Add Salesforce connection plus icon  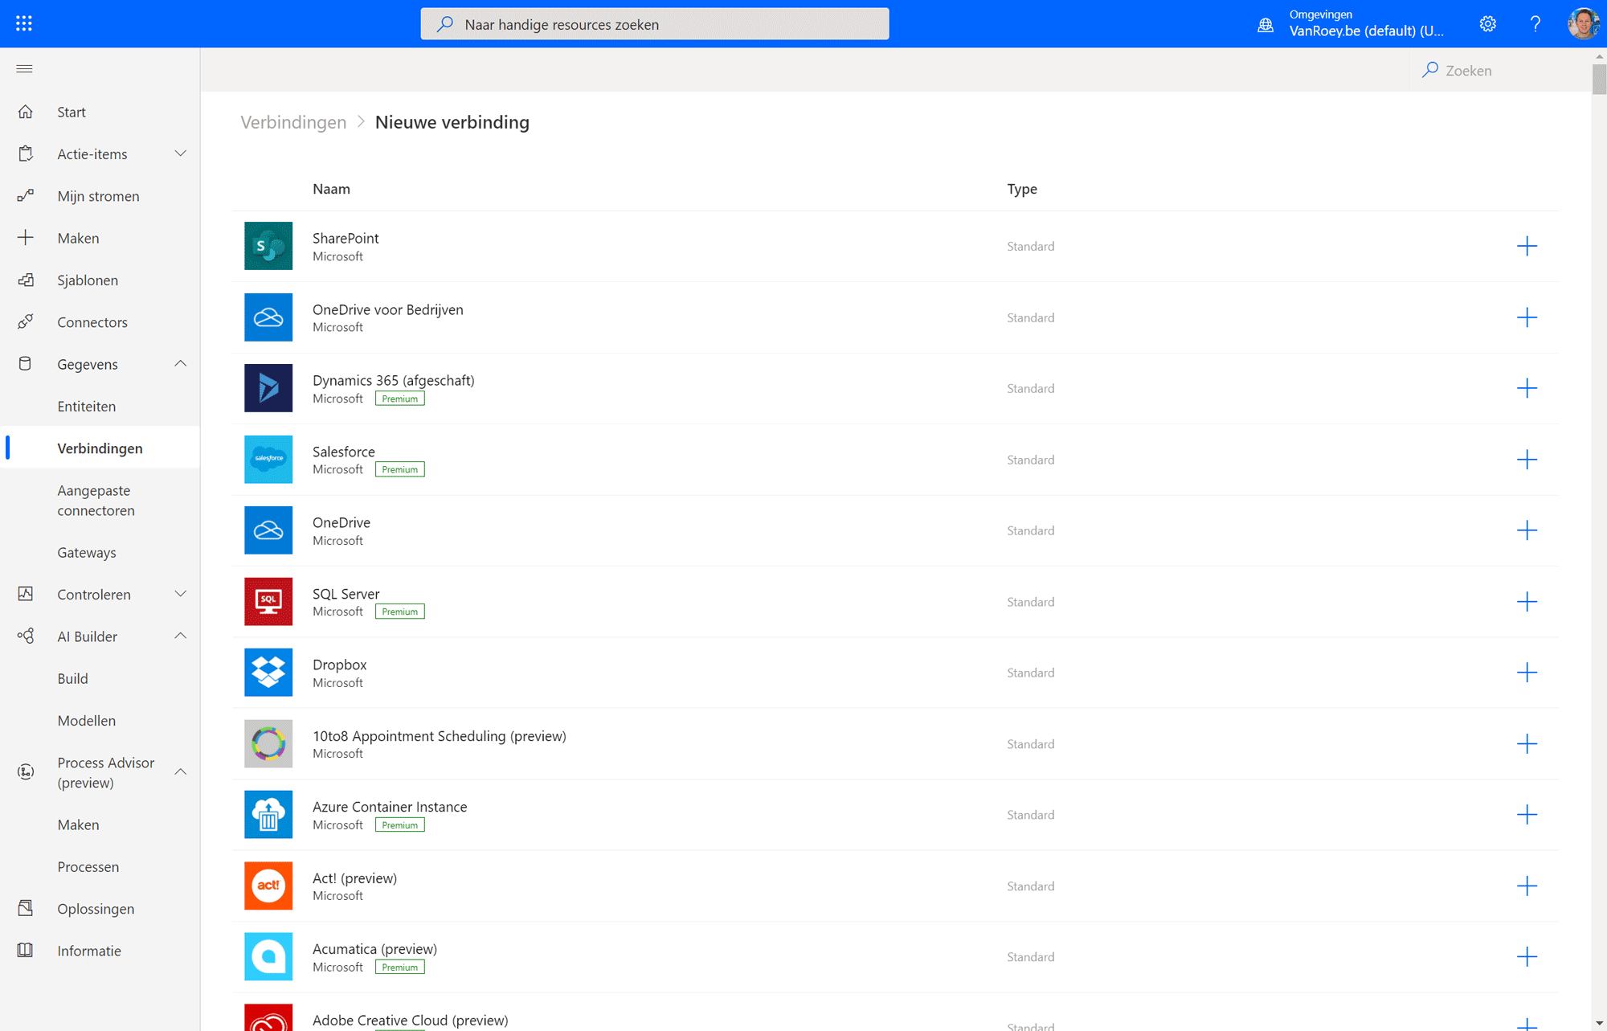tap(1527, 460)
